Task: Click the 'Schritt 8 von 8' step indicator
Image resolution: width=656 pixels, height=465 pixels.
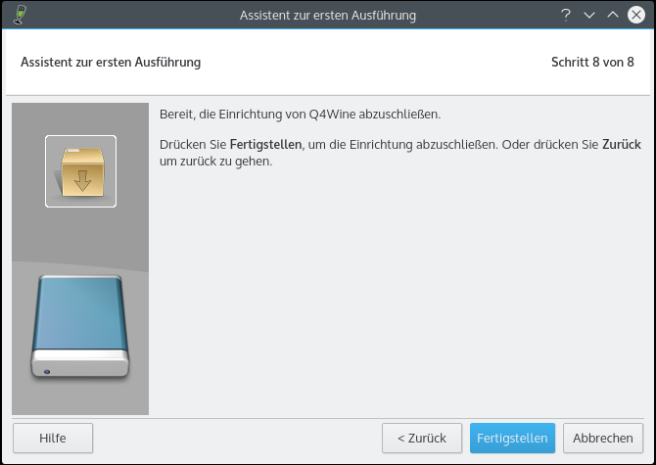Action: point(592,63)
